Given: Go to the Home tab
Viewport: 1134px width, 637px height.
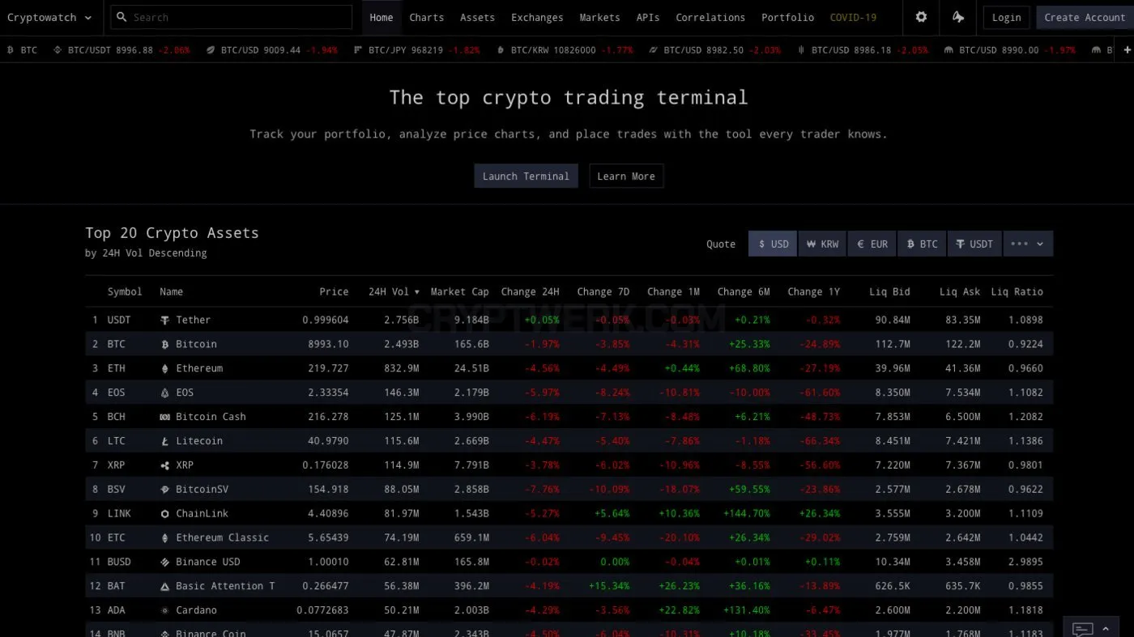Looking at the screenshot, I should click(x=382, y=17).
